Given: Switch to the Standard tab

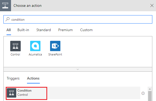Looking at the screenshot, I should click(44, 30).
